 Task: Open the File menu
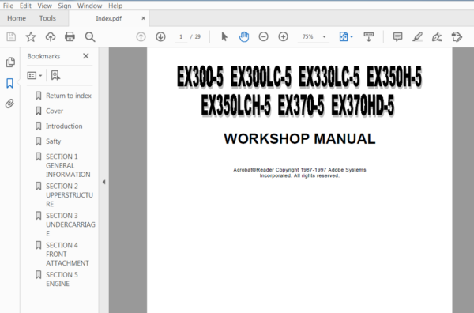8,6
